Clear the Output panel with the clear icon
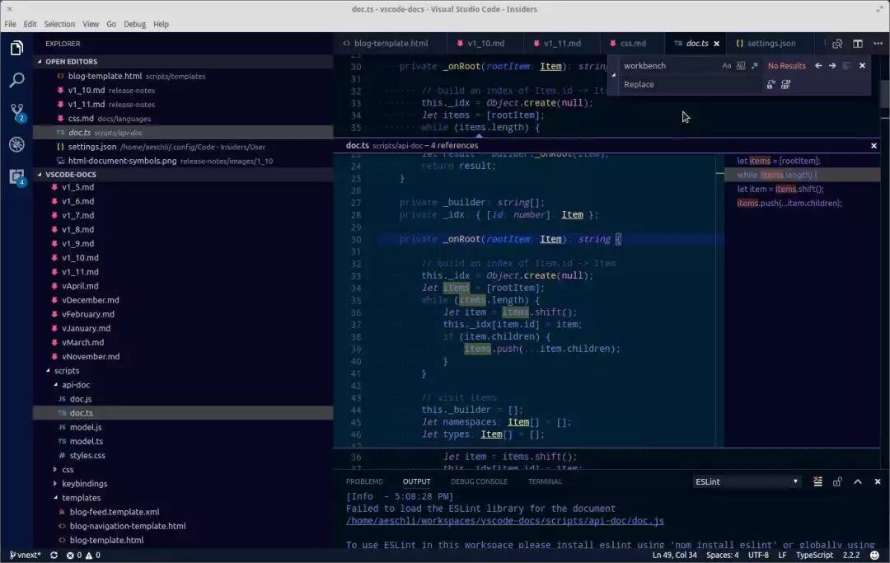This screenshot has width=890, height=563. tap(817, 481)
